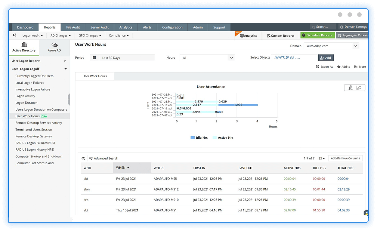The image size is (377, 231).
Task: Open the File Audit tab
Action: 73,27
